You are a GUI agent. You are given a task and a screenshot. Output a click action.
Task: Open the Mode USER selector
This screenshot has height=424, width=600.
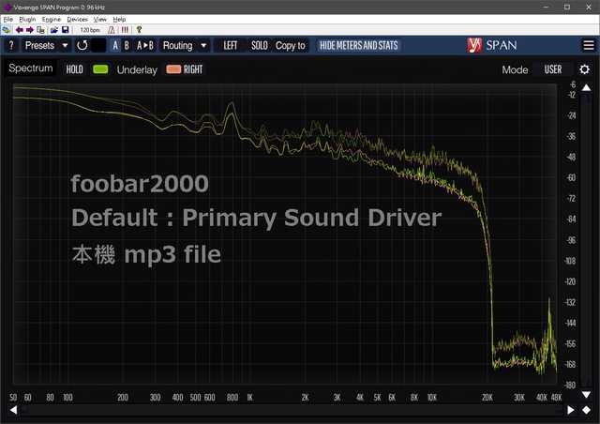point(552,69)
